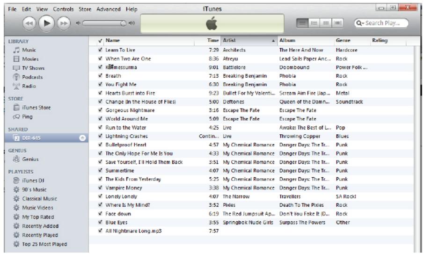The image size is (424, 254).
Task: Open the Advanced menu
Action: (109, 9)
